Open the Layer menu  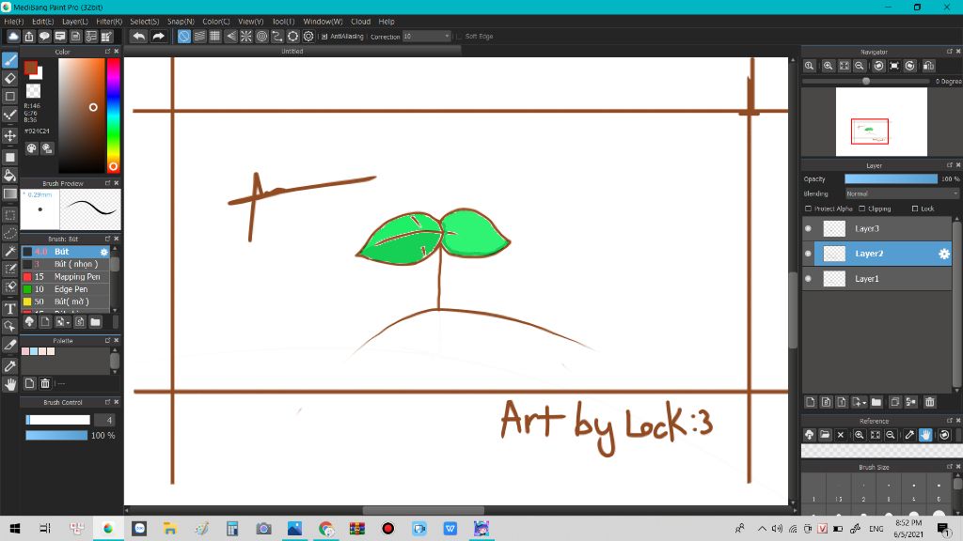pos(75,22)
